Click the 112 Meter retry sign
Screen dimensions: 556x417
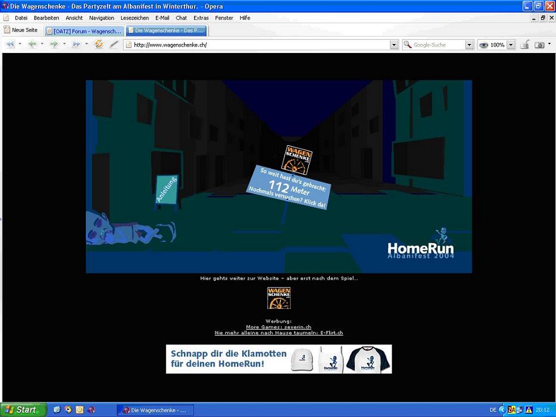(288, 187)
